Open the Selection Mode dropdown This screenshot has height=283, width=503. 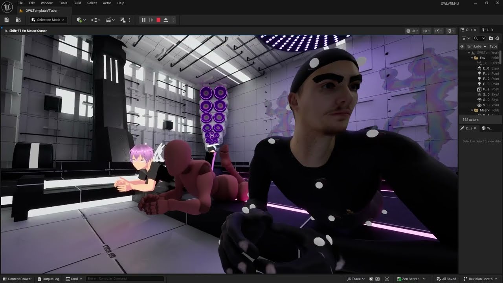[48, 20]
